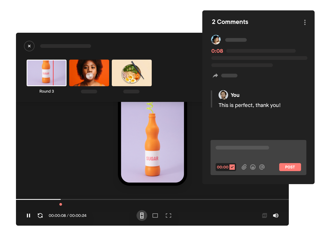Switch to landscape desktop preview mode
Image resolution: width=325 pixels, height=240 pixels.
pos(155,216)
